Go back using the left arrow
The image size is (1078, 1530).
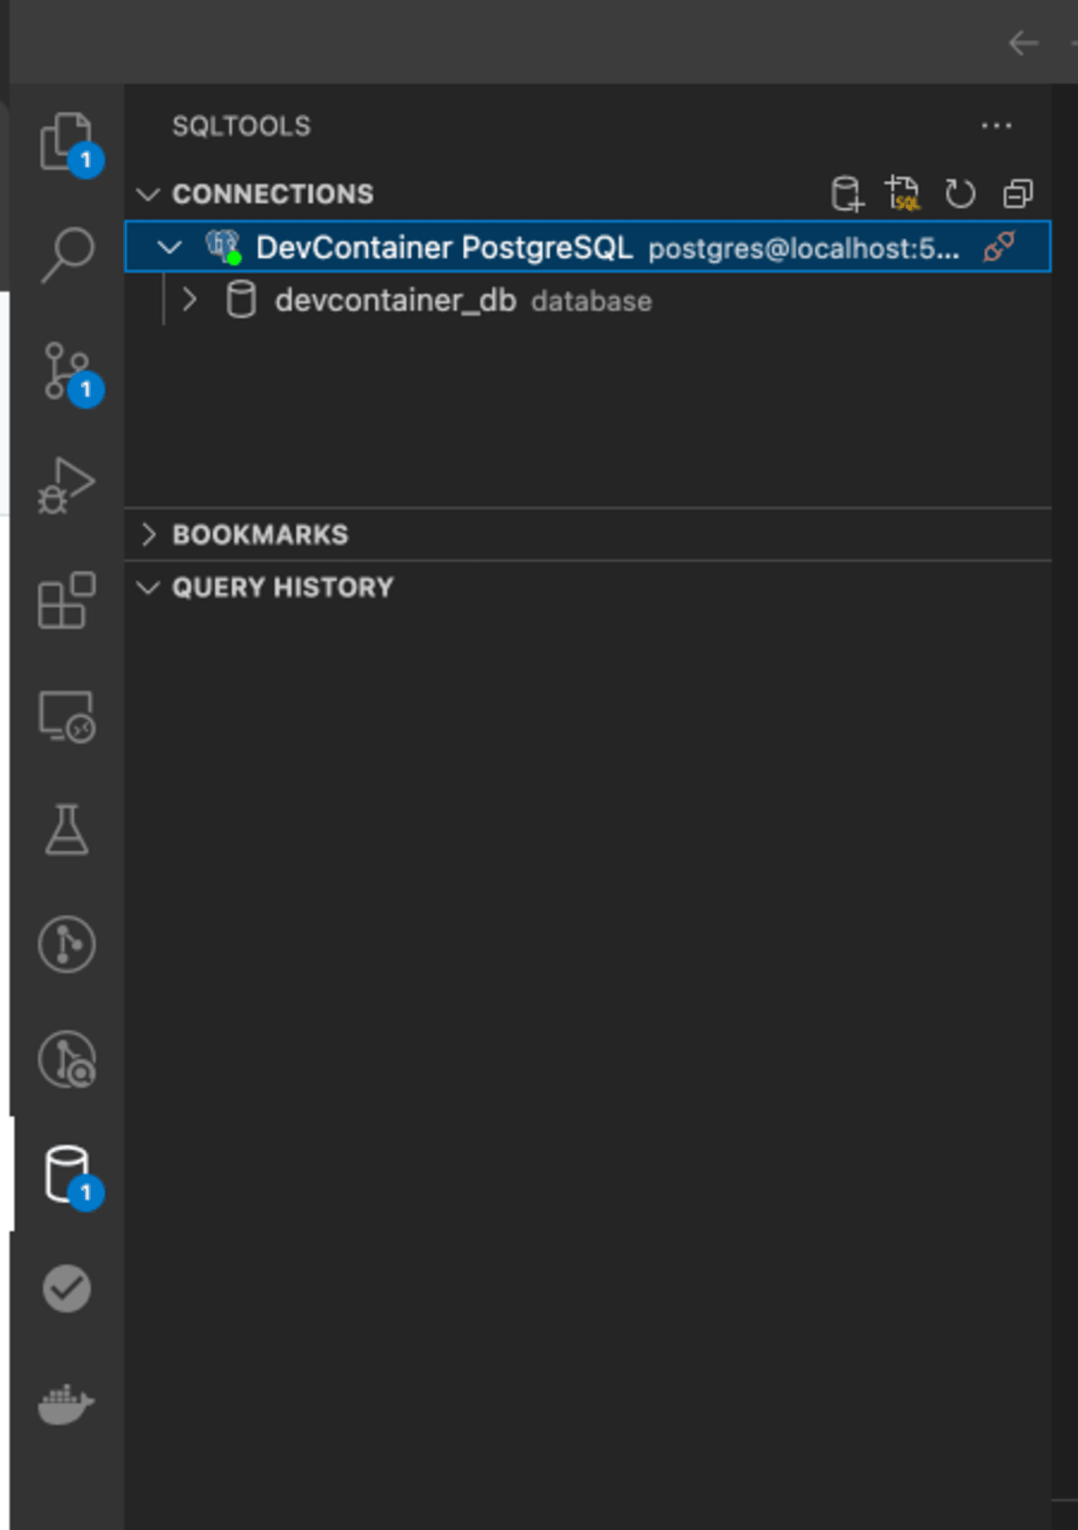click(x=1023, y=43)
